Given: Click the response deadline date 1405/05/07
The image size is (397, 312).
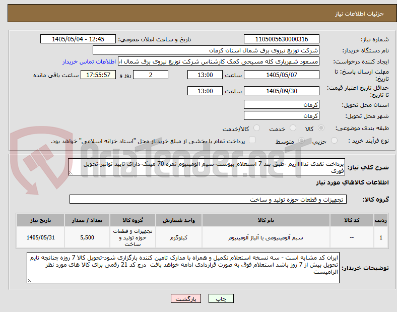Looking at the screenshot, I should (x=282, y=75).
